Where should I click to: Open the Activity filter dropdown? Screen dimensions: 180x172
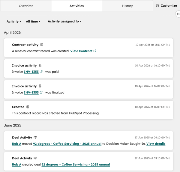click(x=14, y=22)
